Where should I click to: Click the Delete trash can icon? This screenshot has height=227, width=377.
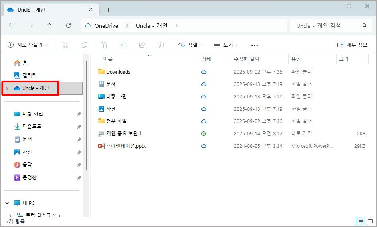[x=161, y=45]
